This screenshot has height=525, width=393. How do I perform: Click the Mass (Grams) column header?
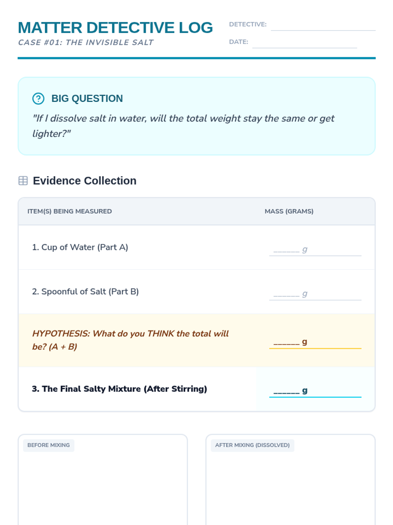[x=289, y=211]
